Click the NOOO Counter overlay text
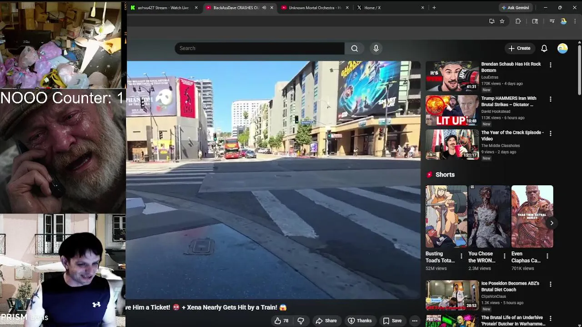This screenshot has width=582, height=327. coord(62,98)
